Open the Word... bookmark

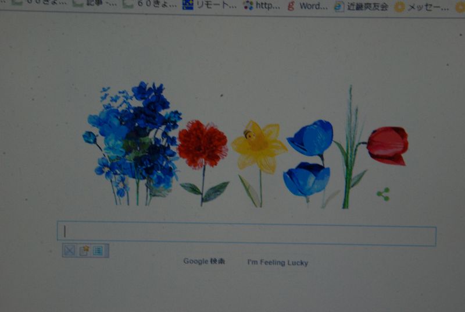tap(308, 6)
